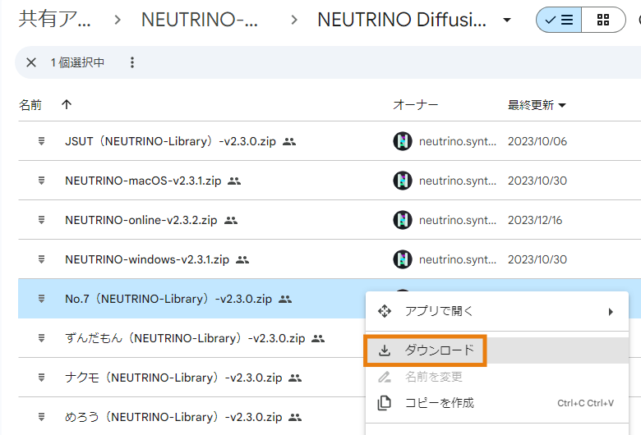This screenshot has height=435, width=641.
Task: Click the NEUTRINO Diffusi... breadcrumb title
Action: pos(401,19)
